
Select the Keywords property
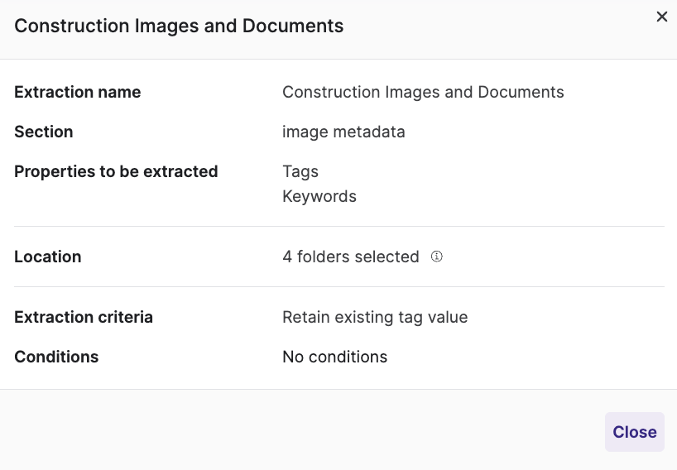(319, 196)
